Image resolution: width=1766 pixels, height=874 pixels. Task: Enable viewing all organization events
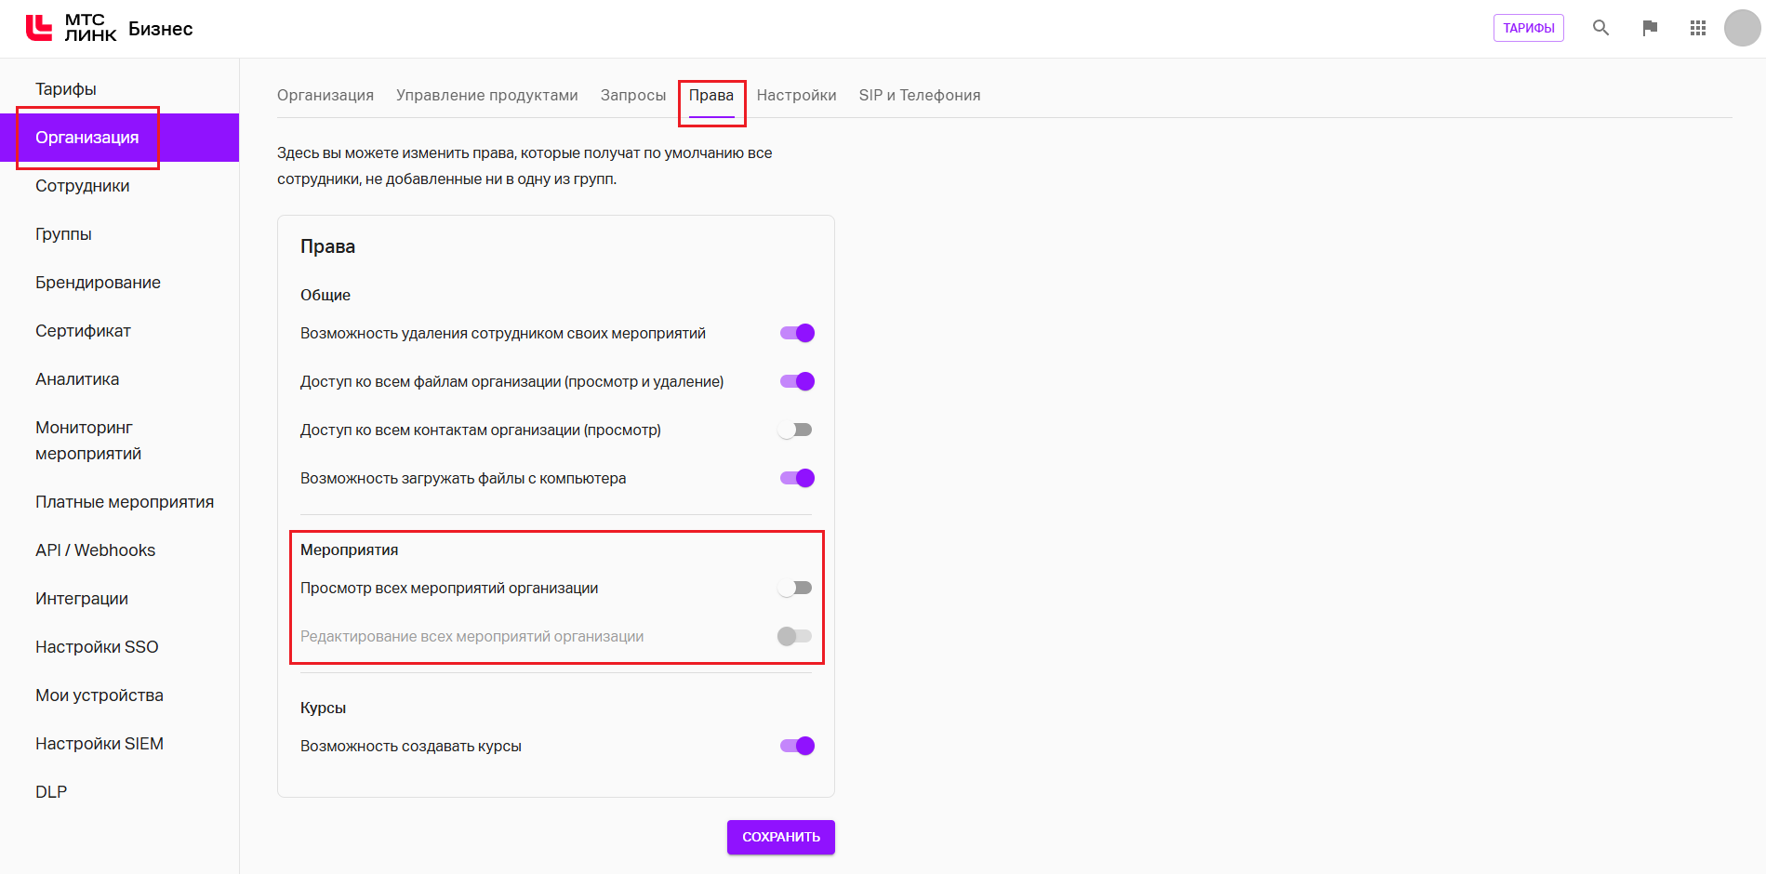point(795,588)
